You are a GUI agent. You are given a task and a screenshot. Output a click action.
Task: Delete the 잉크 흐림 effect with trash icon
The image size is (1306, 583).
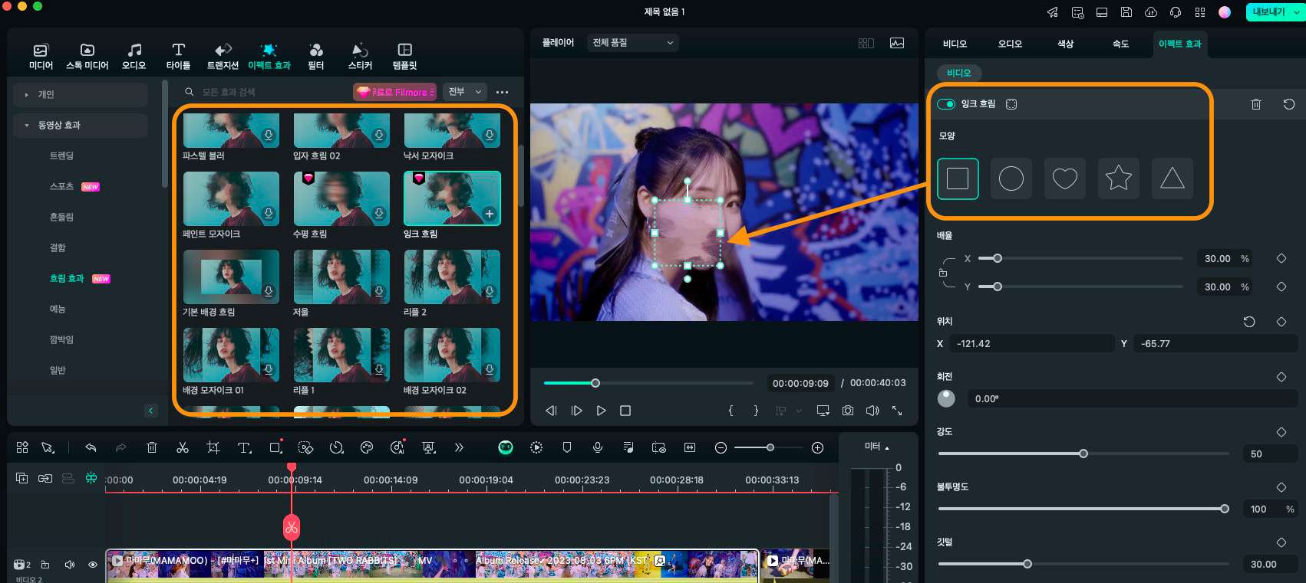[1256, 104]
